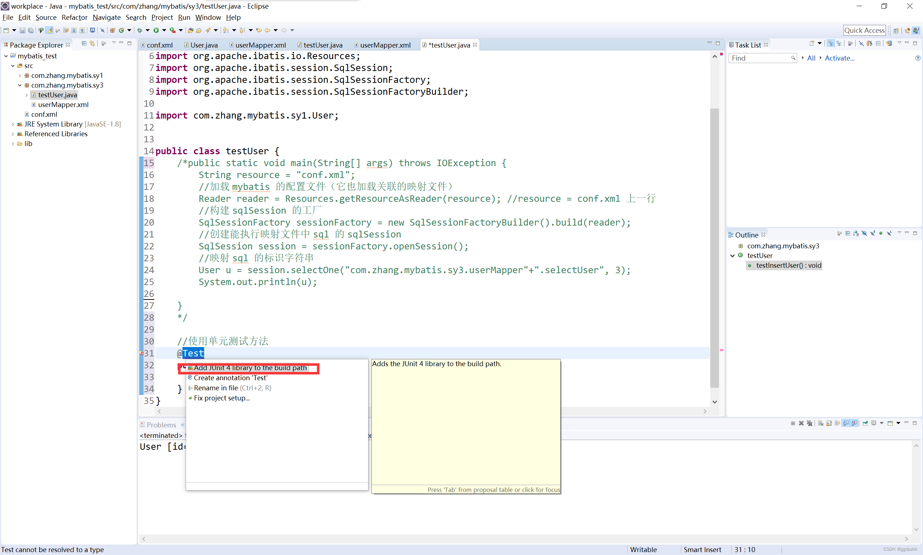Open the Project menu
Viewport: 923px width, 555px height.
coord(162,17)
